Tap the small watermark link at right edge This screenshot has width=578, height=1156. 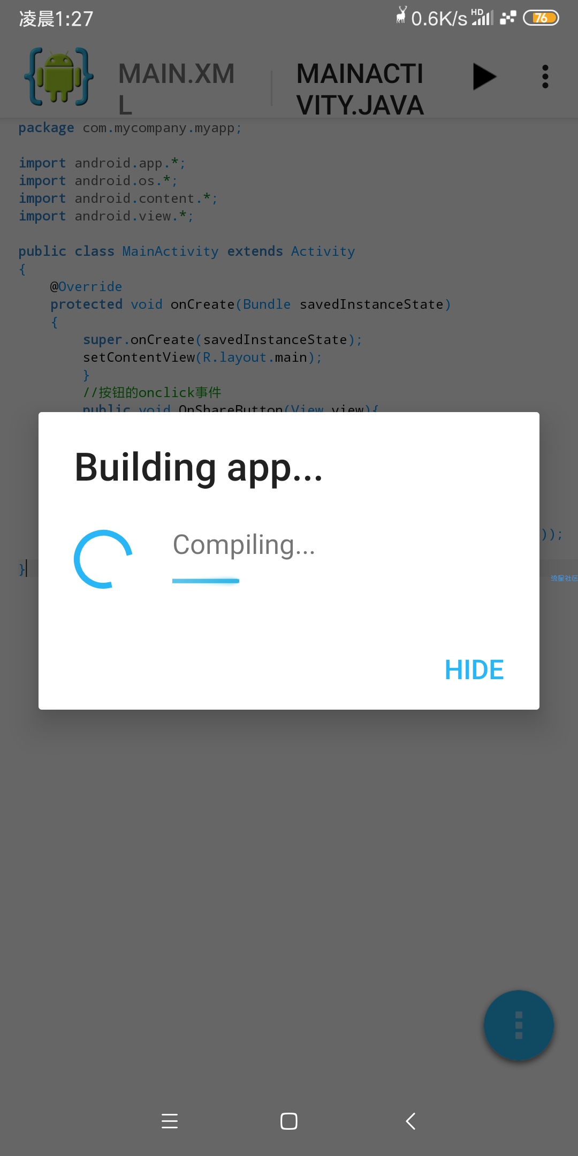564,578
